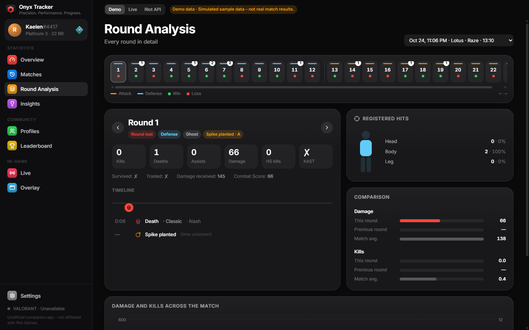Click the Platinum rank badge icon
This screenshot has width=529, height=330.
tap(79, 30)
